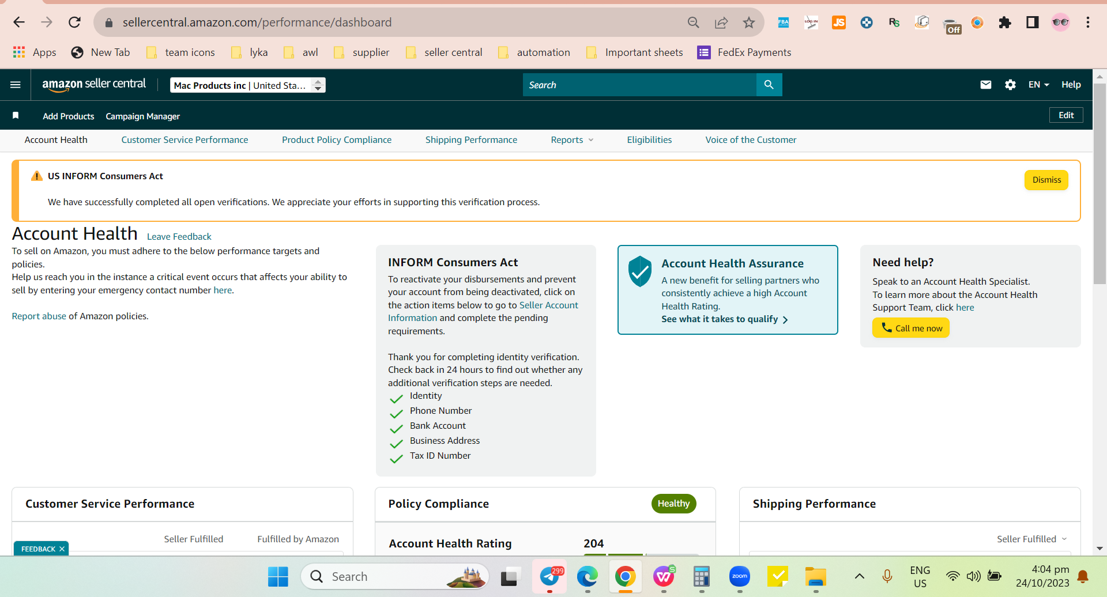Click the Windows taskbar Search box
The height and width of the screenshot is (597, 1107).
(395, 576)
